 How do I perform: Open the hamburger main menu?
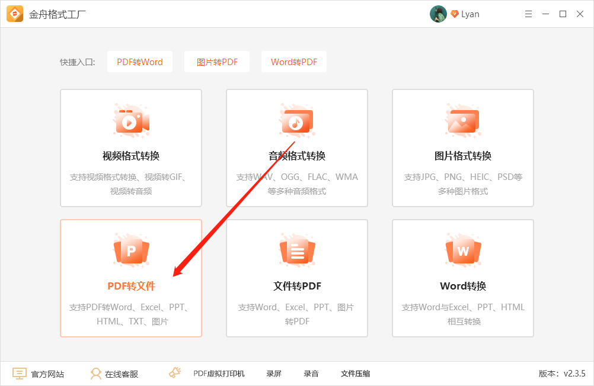(528, 14)
